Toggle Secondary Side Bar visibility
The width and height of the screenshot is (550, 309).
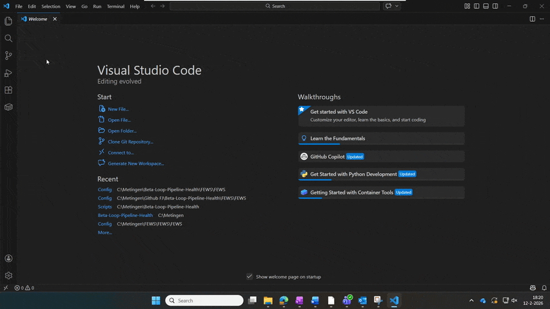pos(495,6)
